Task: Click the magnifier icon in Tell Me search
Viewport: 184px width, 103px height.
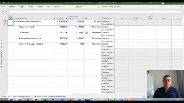Action: 99,7
